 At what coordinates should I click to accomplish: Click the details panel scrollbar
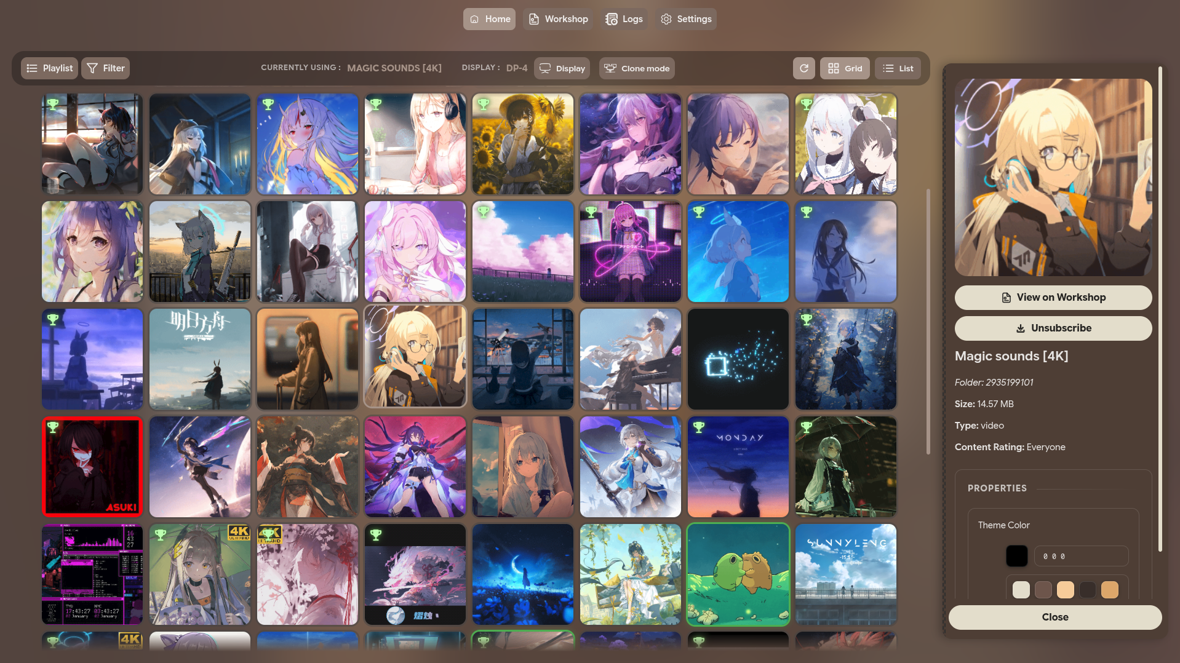click(1160, 309)
